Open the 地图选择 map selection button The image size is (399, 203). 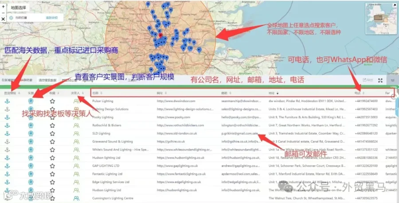point(18,8)
